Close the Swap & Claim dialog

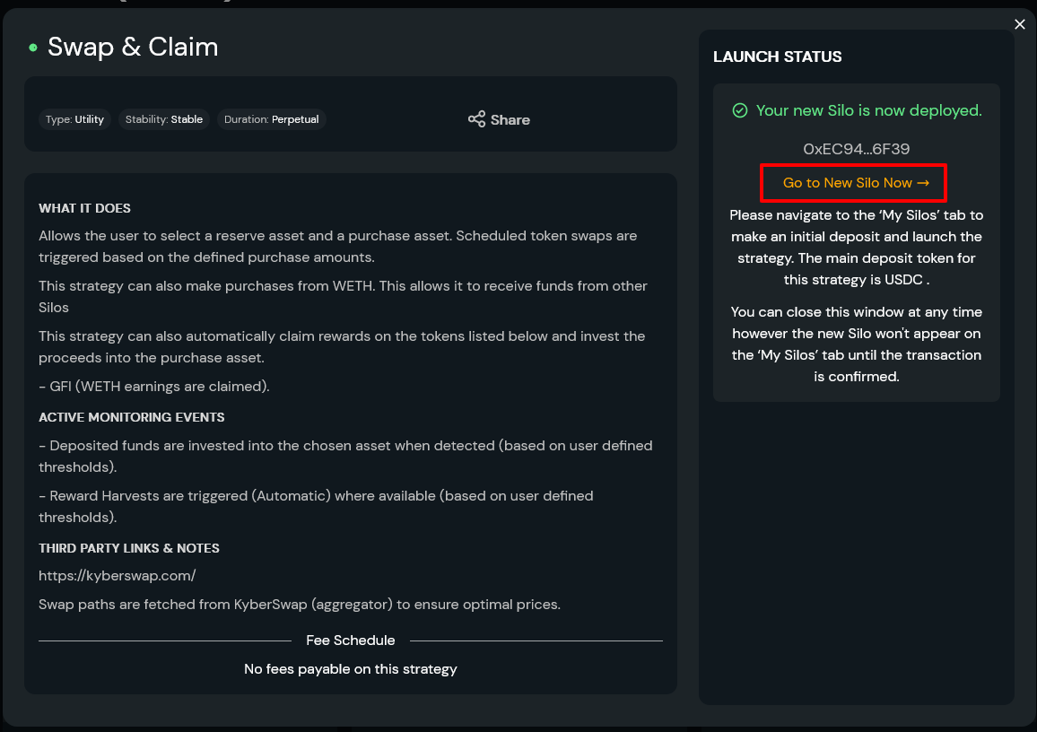[1019, 24]
